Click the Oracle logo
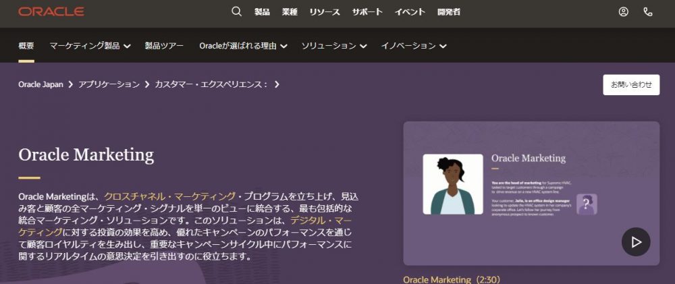The width and height of the screenshot is (675, 284). coord(51,12)
